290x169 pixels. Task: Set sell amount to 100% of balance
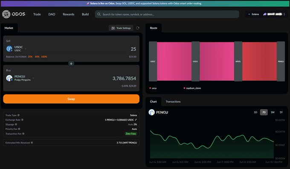(44, 57)
